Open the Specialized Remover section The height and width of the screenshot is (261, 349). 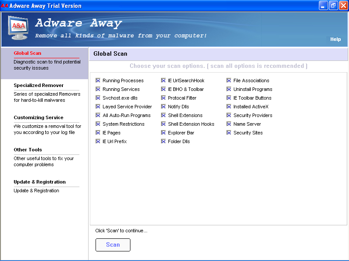click(x=38, y=85)
